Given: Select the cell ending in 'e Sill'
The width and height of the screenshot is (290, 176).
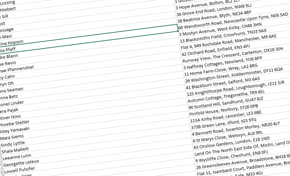Looking at the screenshot, I should pos(4,17).
